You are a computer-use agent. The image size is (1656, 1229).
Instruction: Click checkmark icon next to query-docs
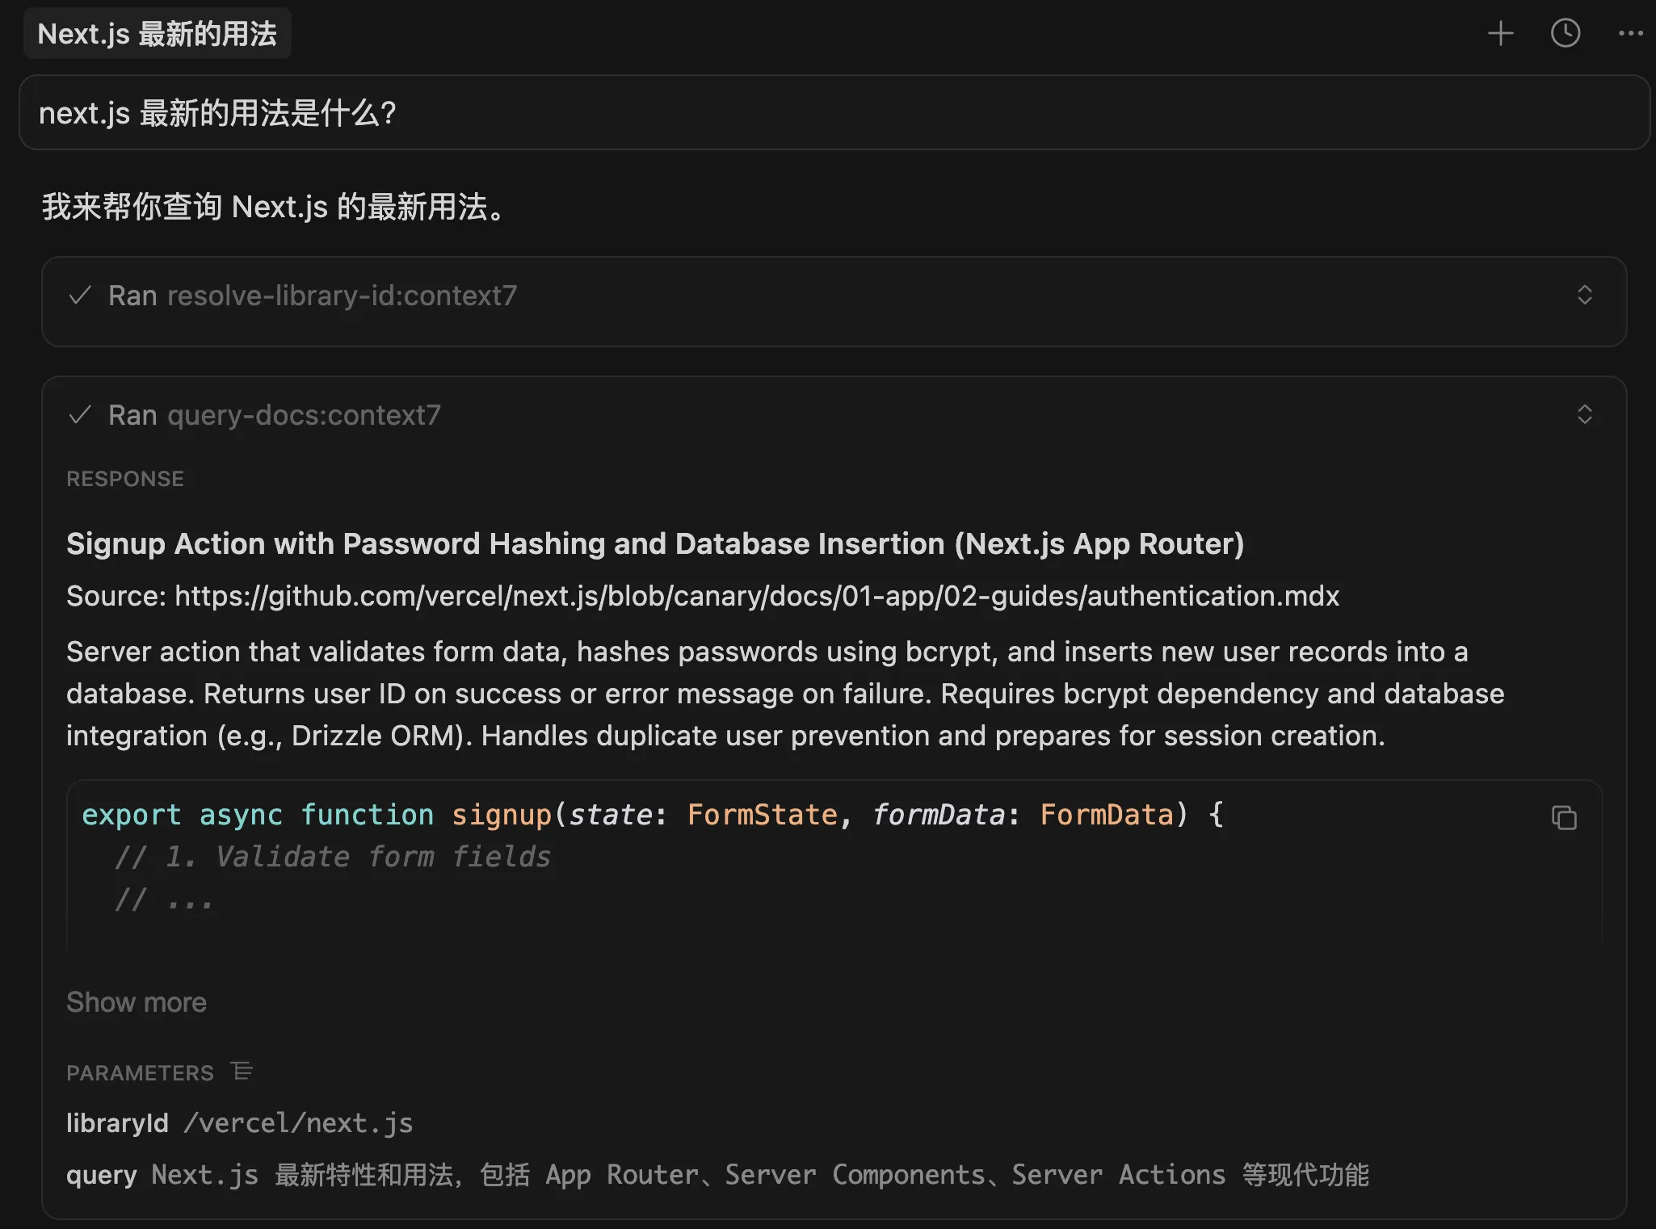pos(80,415)
